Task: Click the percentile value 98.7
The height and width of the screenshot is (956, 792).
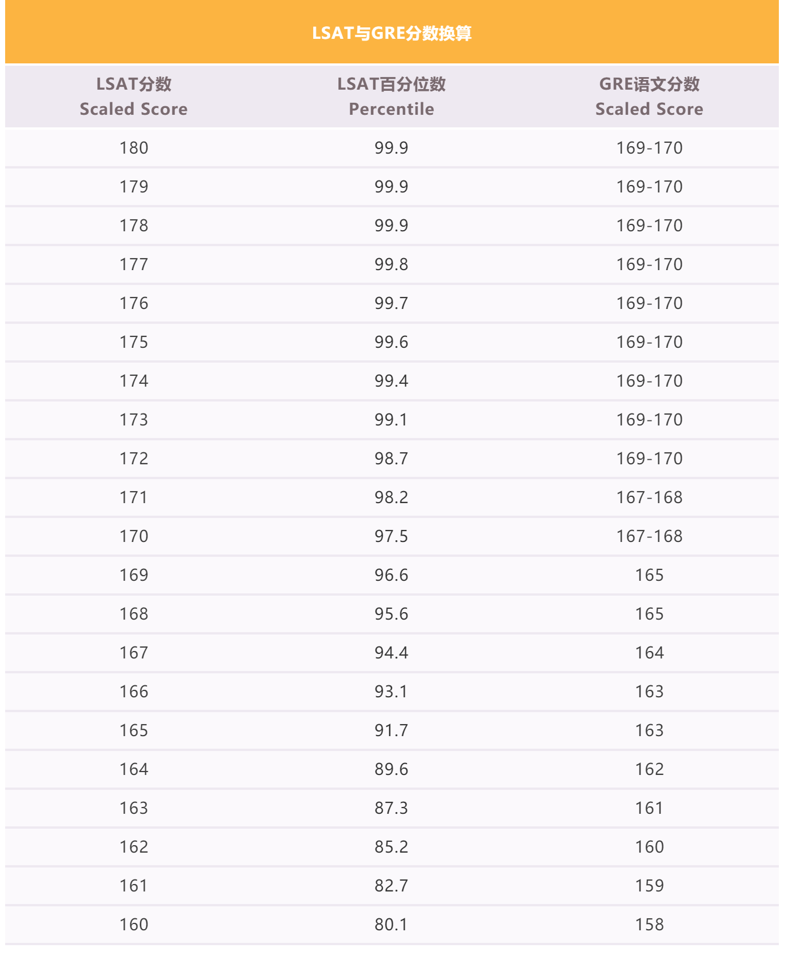Action: click(391, 459)
